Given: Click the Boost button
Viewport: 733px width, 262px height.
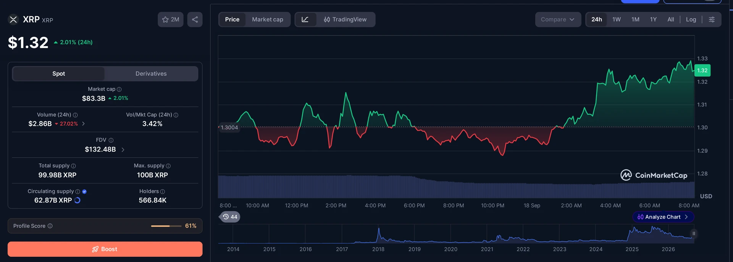Looking at the screenshot, I should 105,249.
